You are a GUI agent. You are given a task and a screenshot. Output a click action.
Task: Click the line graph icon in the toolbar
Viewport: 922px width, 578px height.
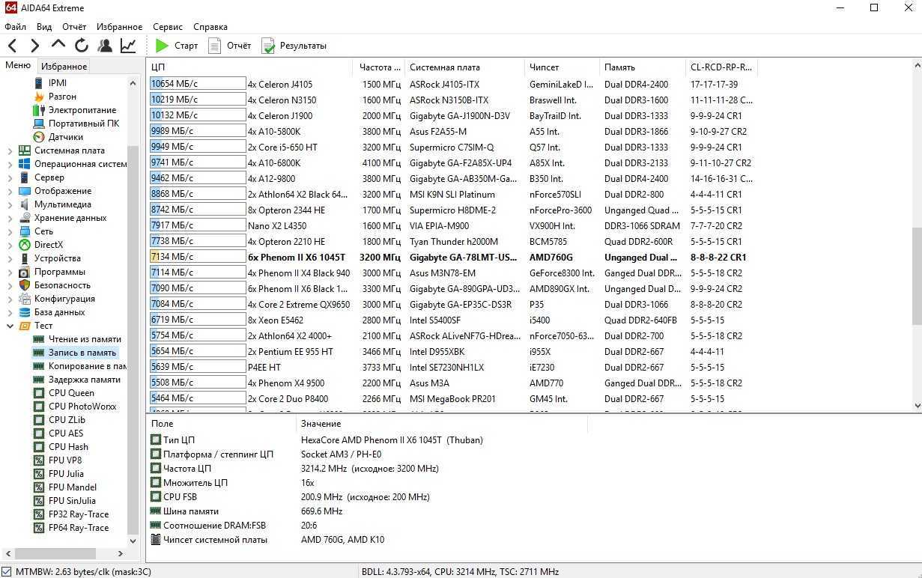128,46
